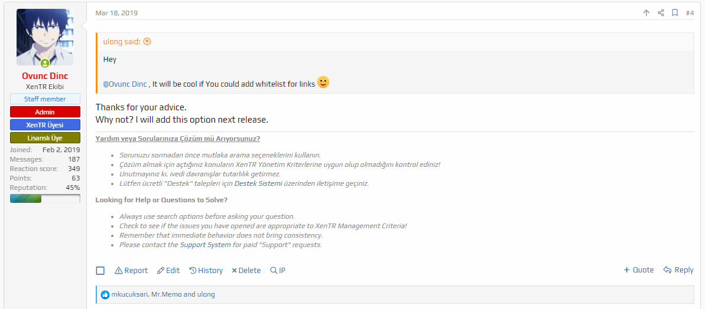Click the blue like thumbs-up icon
This screenshot has width=705, height=309.
point(105,294)
